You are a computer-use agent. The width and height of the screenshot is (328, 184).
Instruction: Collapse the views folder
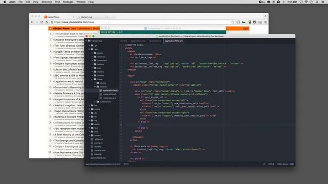coord(92,79)
